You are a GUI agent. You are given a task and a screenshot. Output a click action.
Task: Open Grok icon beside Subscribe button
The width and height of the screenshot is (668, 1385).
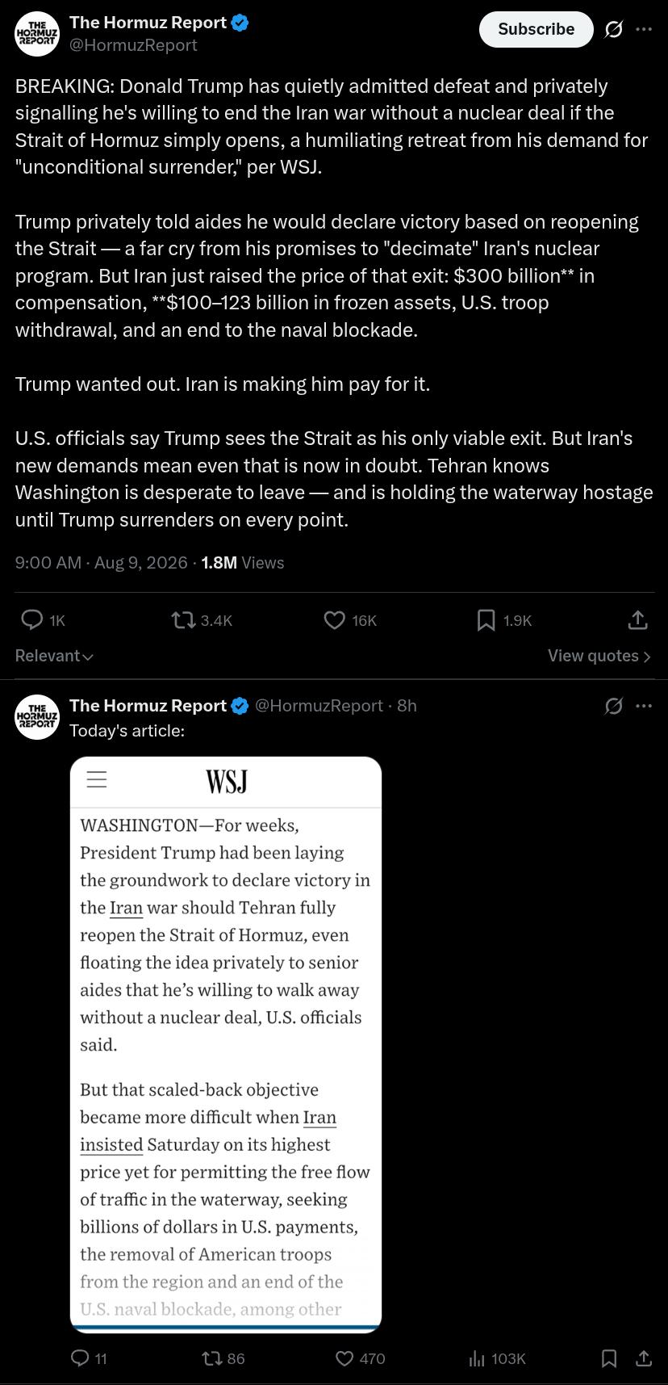coord(614,29)
